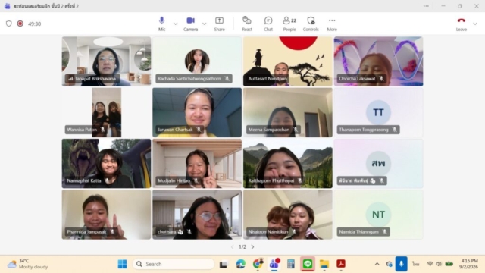Select Auttasart Nimitpun's video tile
The height and width of the screenshot is (273, 485).
[288, 61]
